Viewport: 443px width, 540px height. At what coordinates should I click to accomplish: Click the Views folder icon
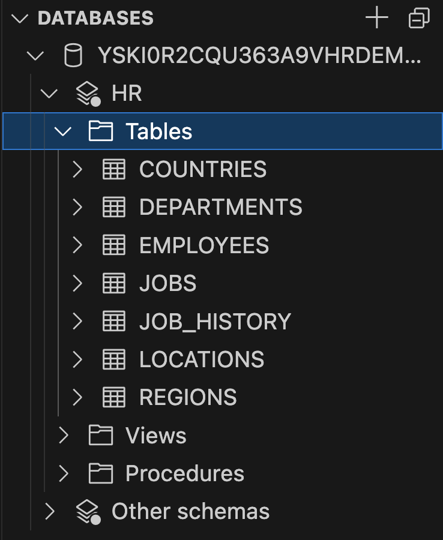pos(101,436)
